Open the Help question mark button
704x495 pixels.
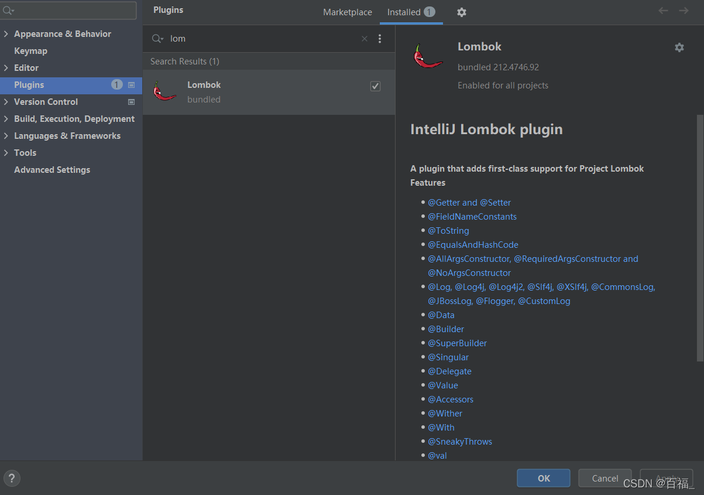(x=12, y=477)
